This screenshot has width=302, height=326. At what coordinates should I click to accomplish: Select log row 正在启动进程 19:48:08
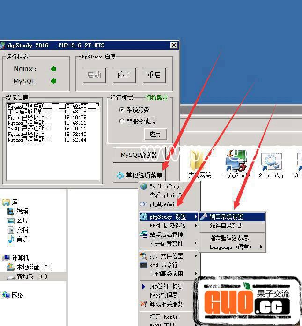point(52,112)
